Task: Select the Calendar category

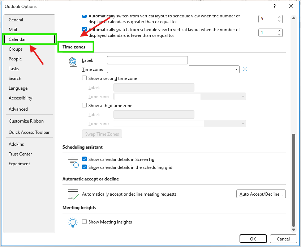Action: [x=29, y=39]
